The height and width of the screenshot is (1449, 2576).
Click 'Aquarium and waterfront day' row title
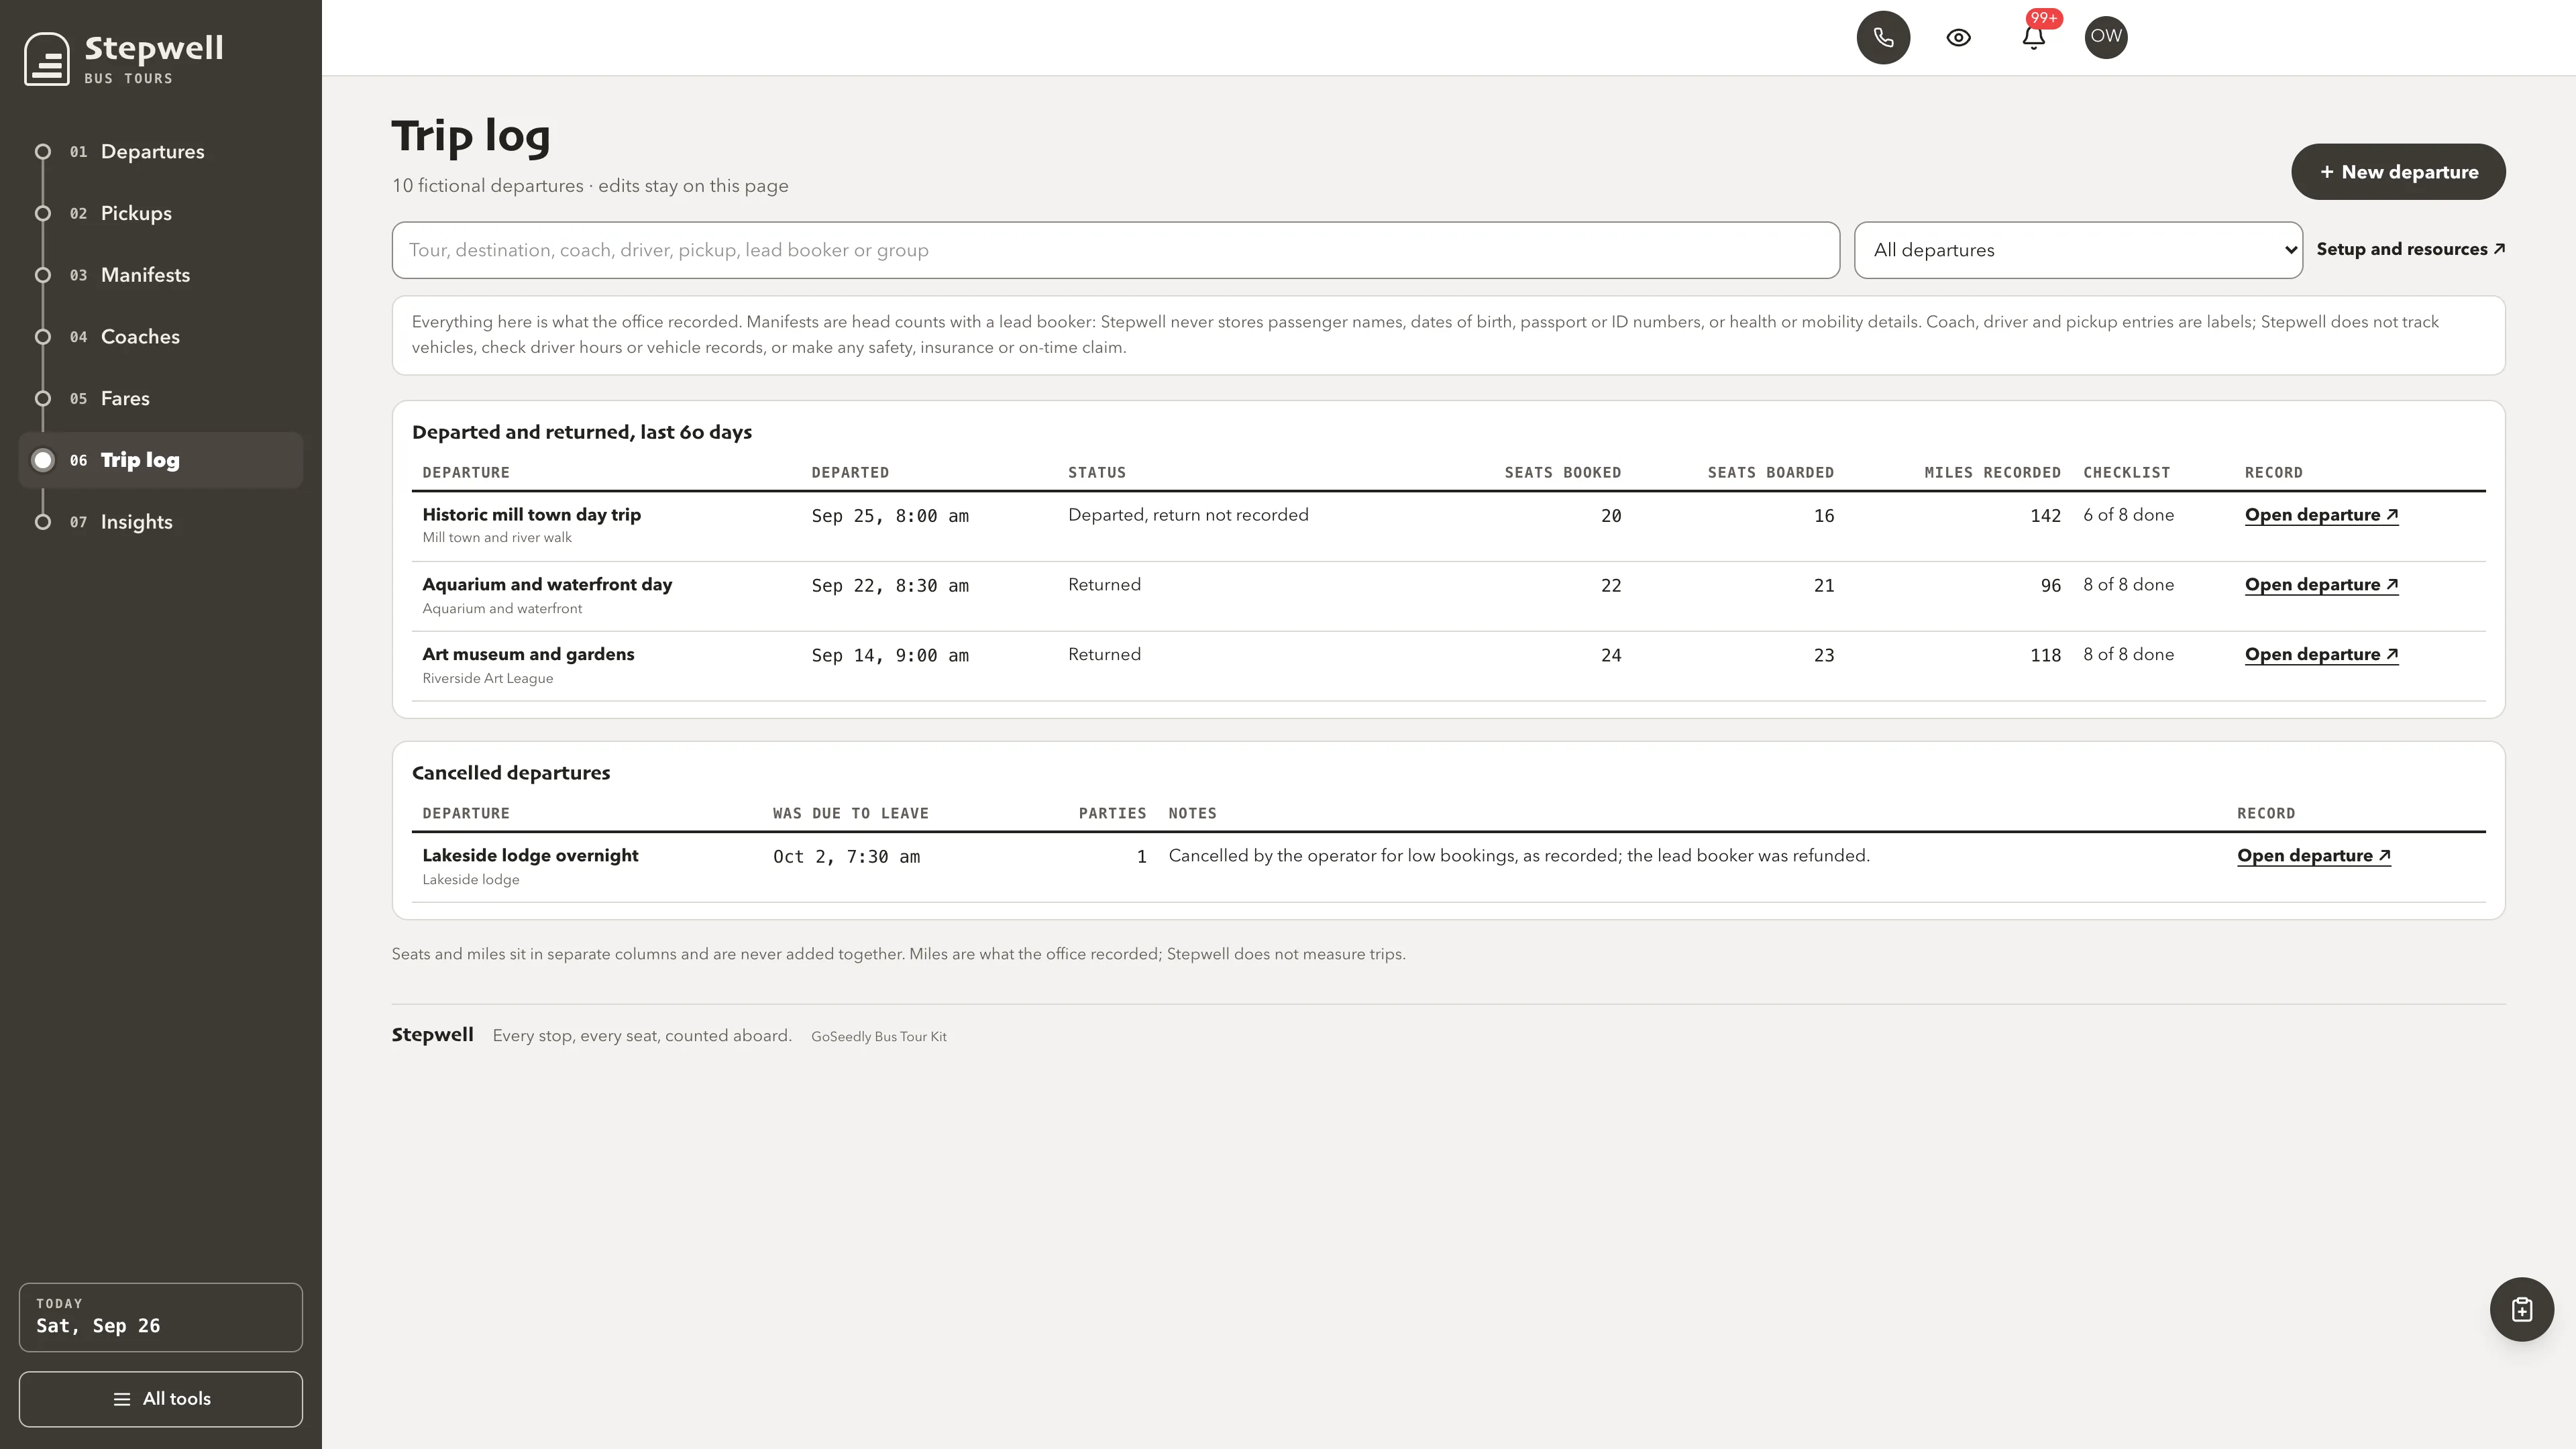pos(547,585)
